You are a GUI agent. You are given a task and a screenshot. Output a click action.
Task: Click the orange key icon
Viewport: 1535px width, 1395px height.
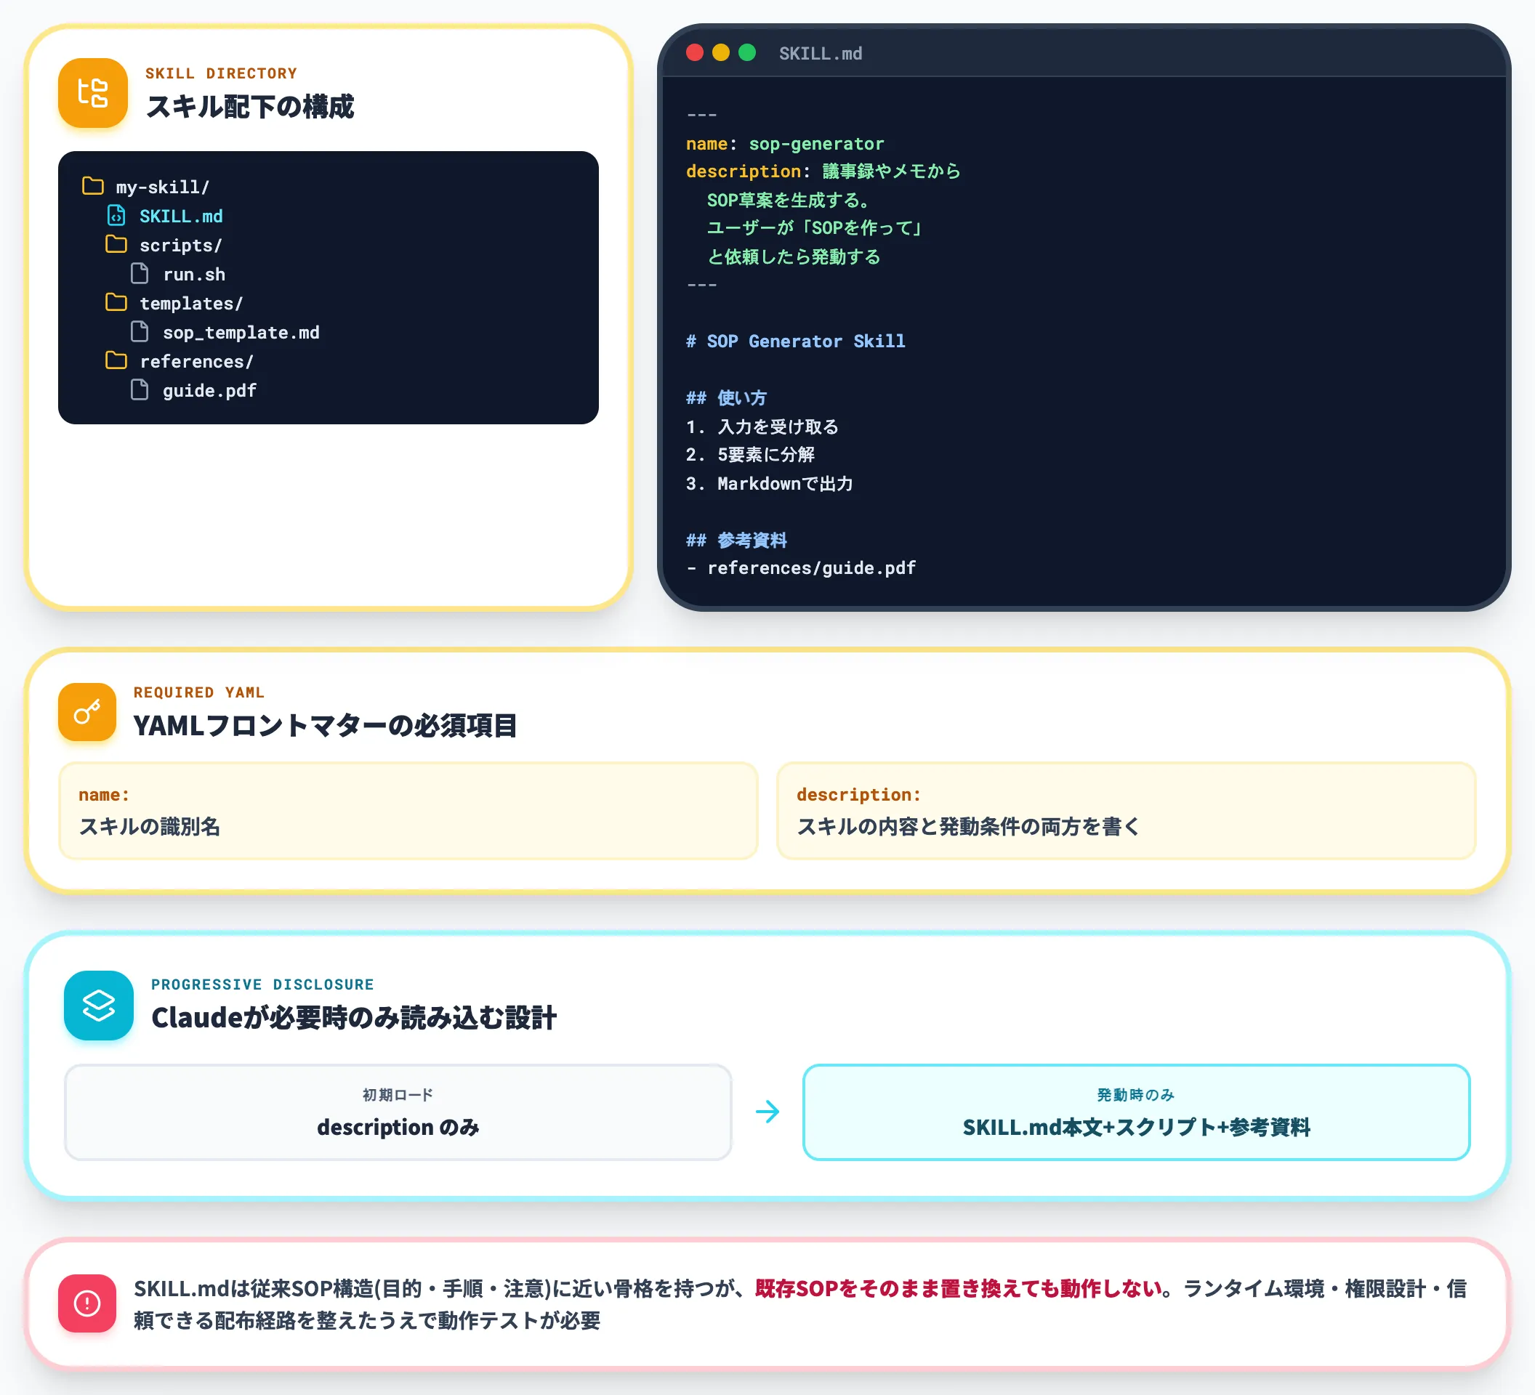[86, 711]
